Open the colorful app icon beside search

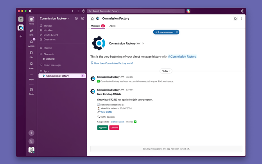click(x=188, y=11)
